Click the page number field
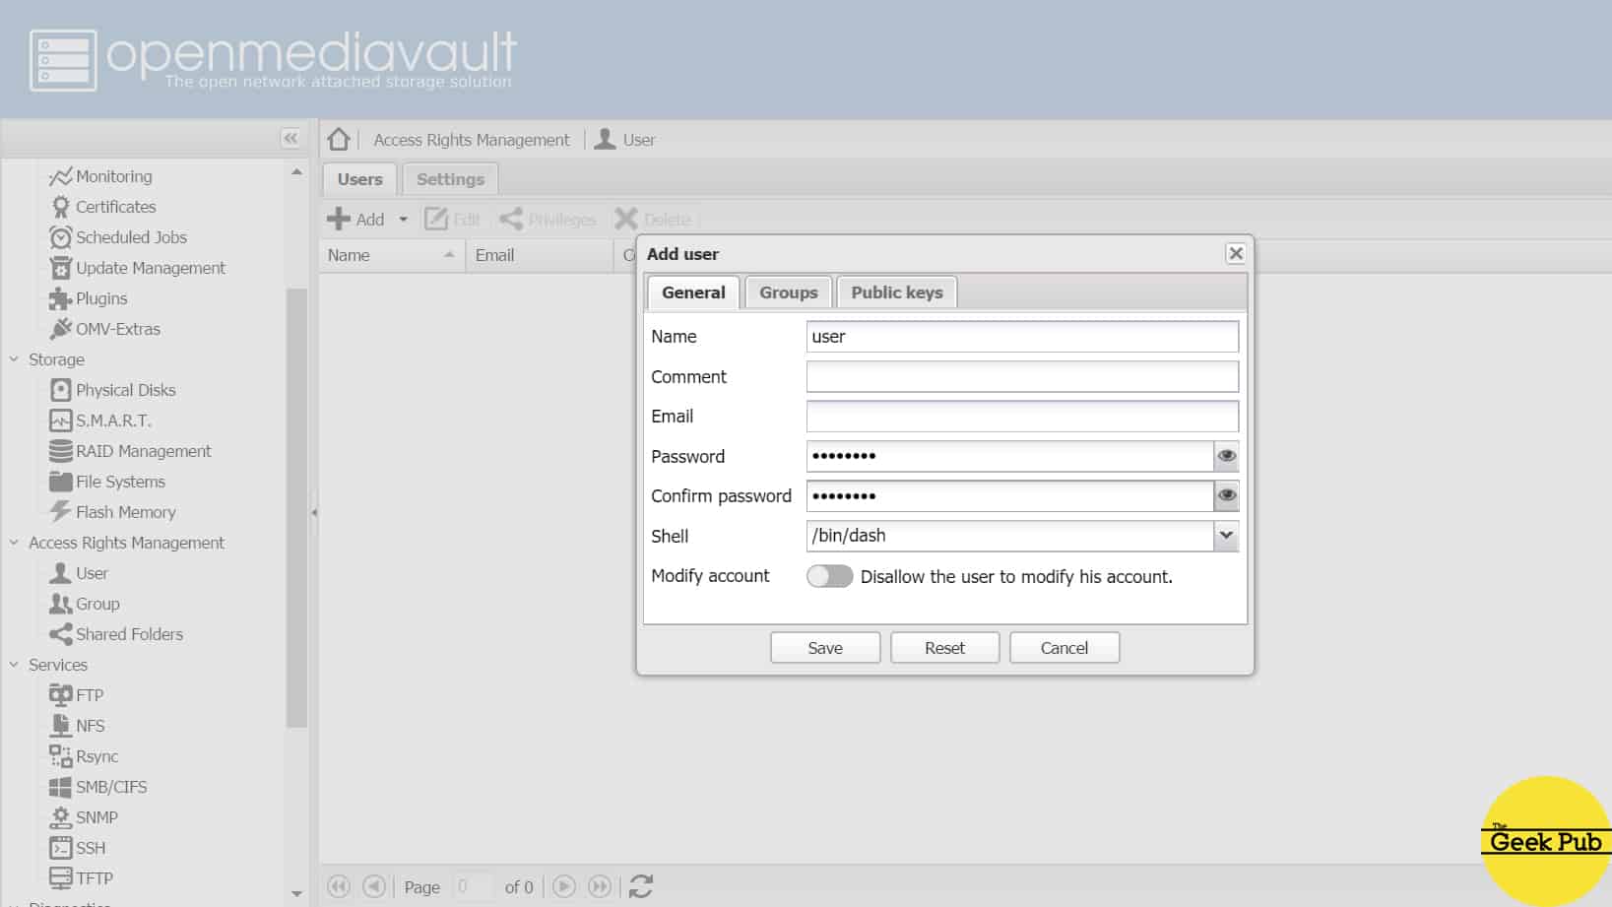 tap(472, 887)
